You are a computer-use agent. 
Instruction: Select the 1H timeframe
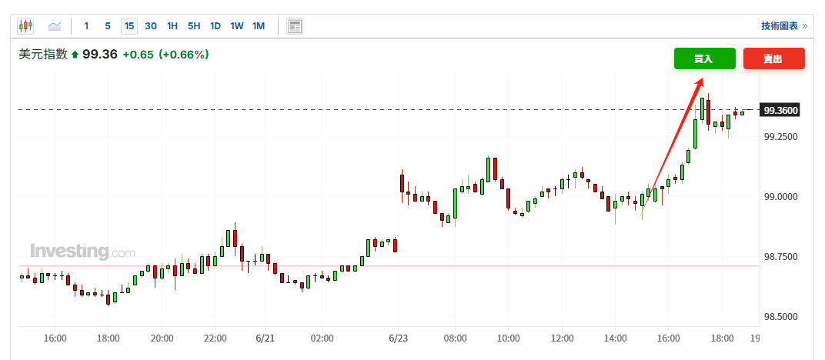coord(172,25)
